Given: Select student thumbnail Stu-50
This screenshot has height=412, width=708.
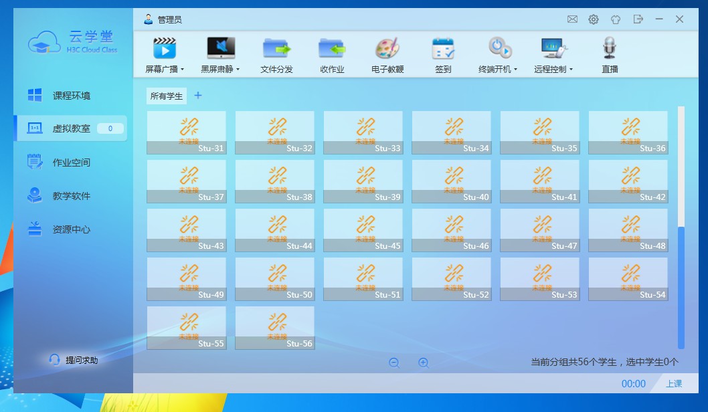Looking at the screenshot, I should pos(274,279).
